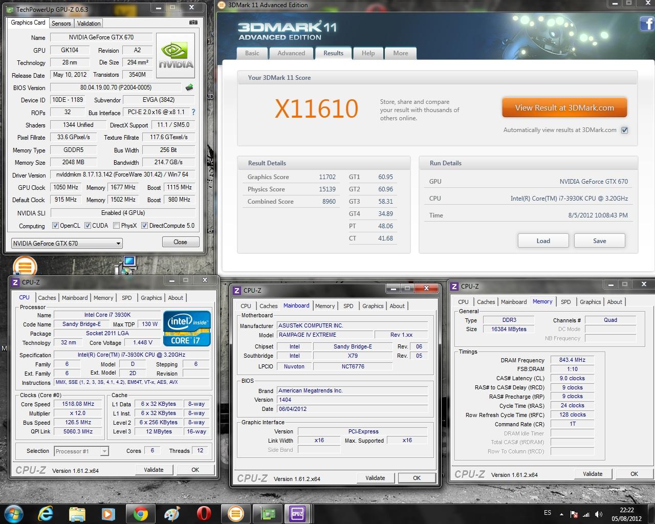Open Paint from the taskbar
This screenshot has width=655, height=524.
tap(172, 514)
